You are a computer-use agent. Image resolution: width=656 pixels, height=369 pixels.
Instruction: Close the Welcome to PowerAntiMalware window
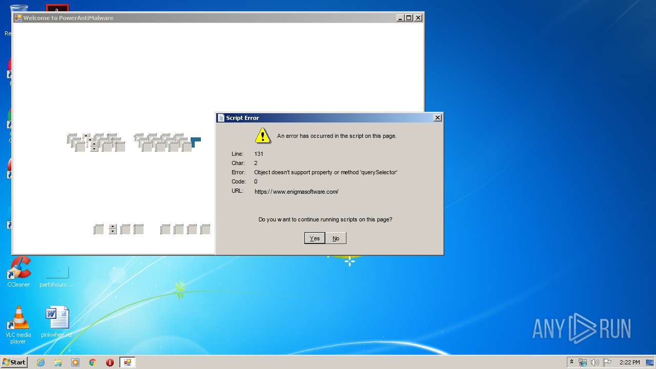click(x=418, y=18)
